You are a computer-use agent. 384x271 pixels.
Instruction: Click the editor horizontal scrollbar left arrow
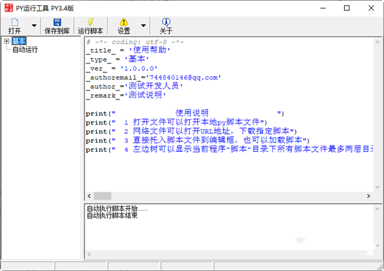[89, 195]
